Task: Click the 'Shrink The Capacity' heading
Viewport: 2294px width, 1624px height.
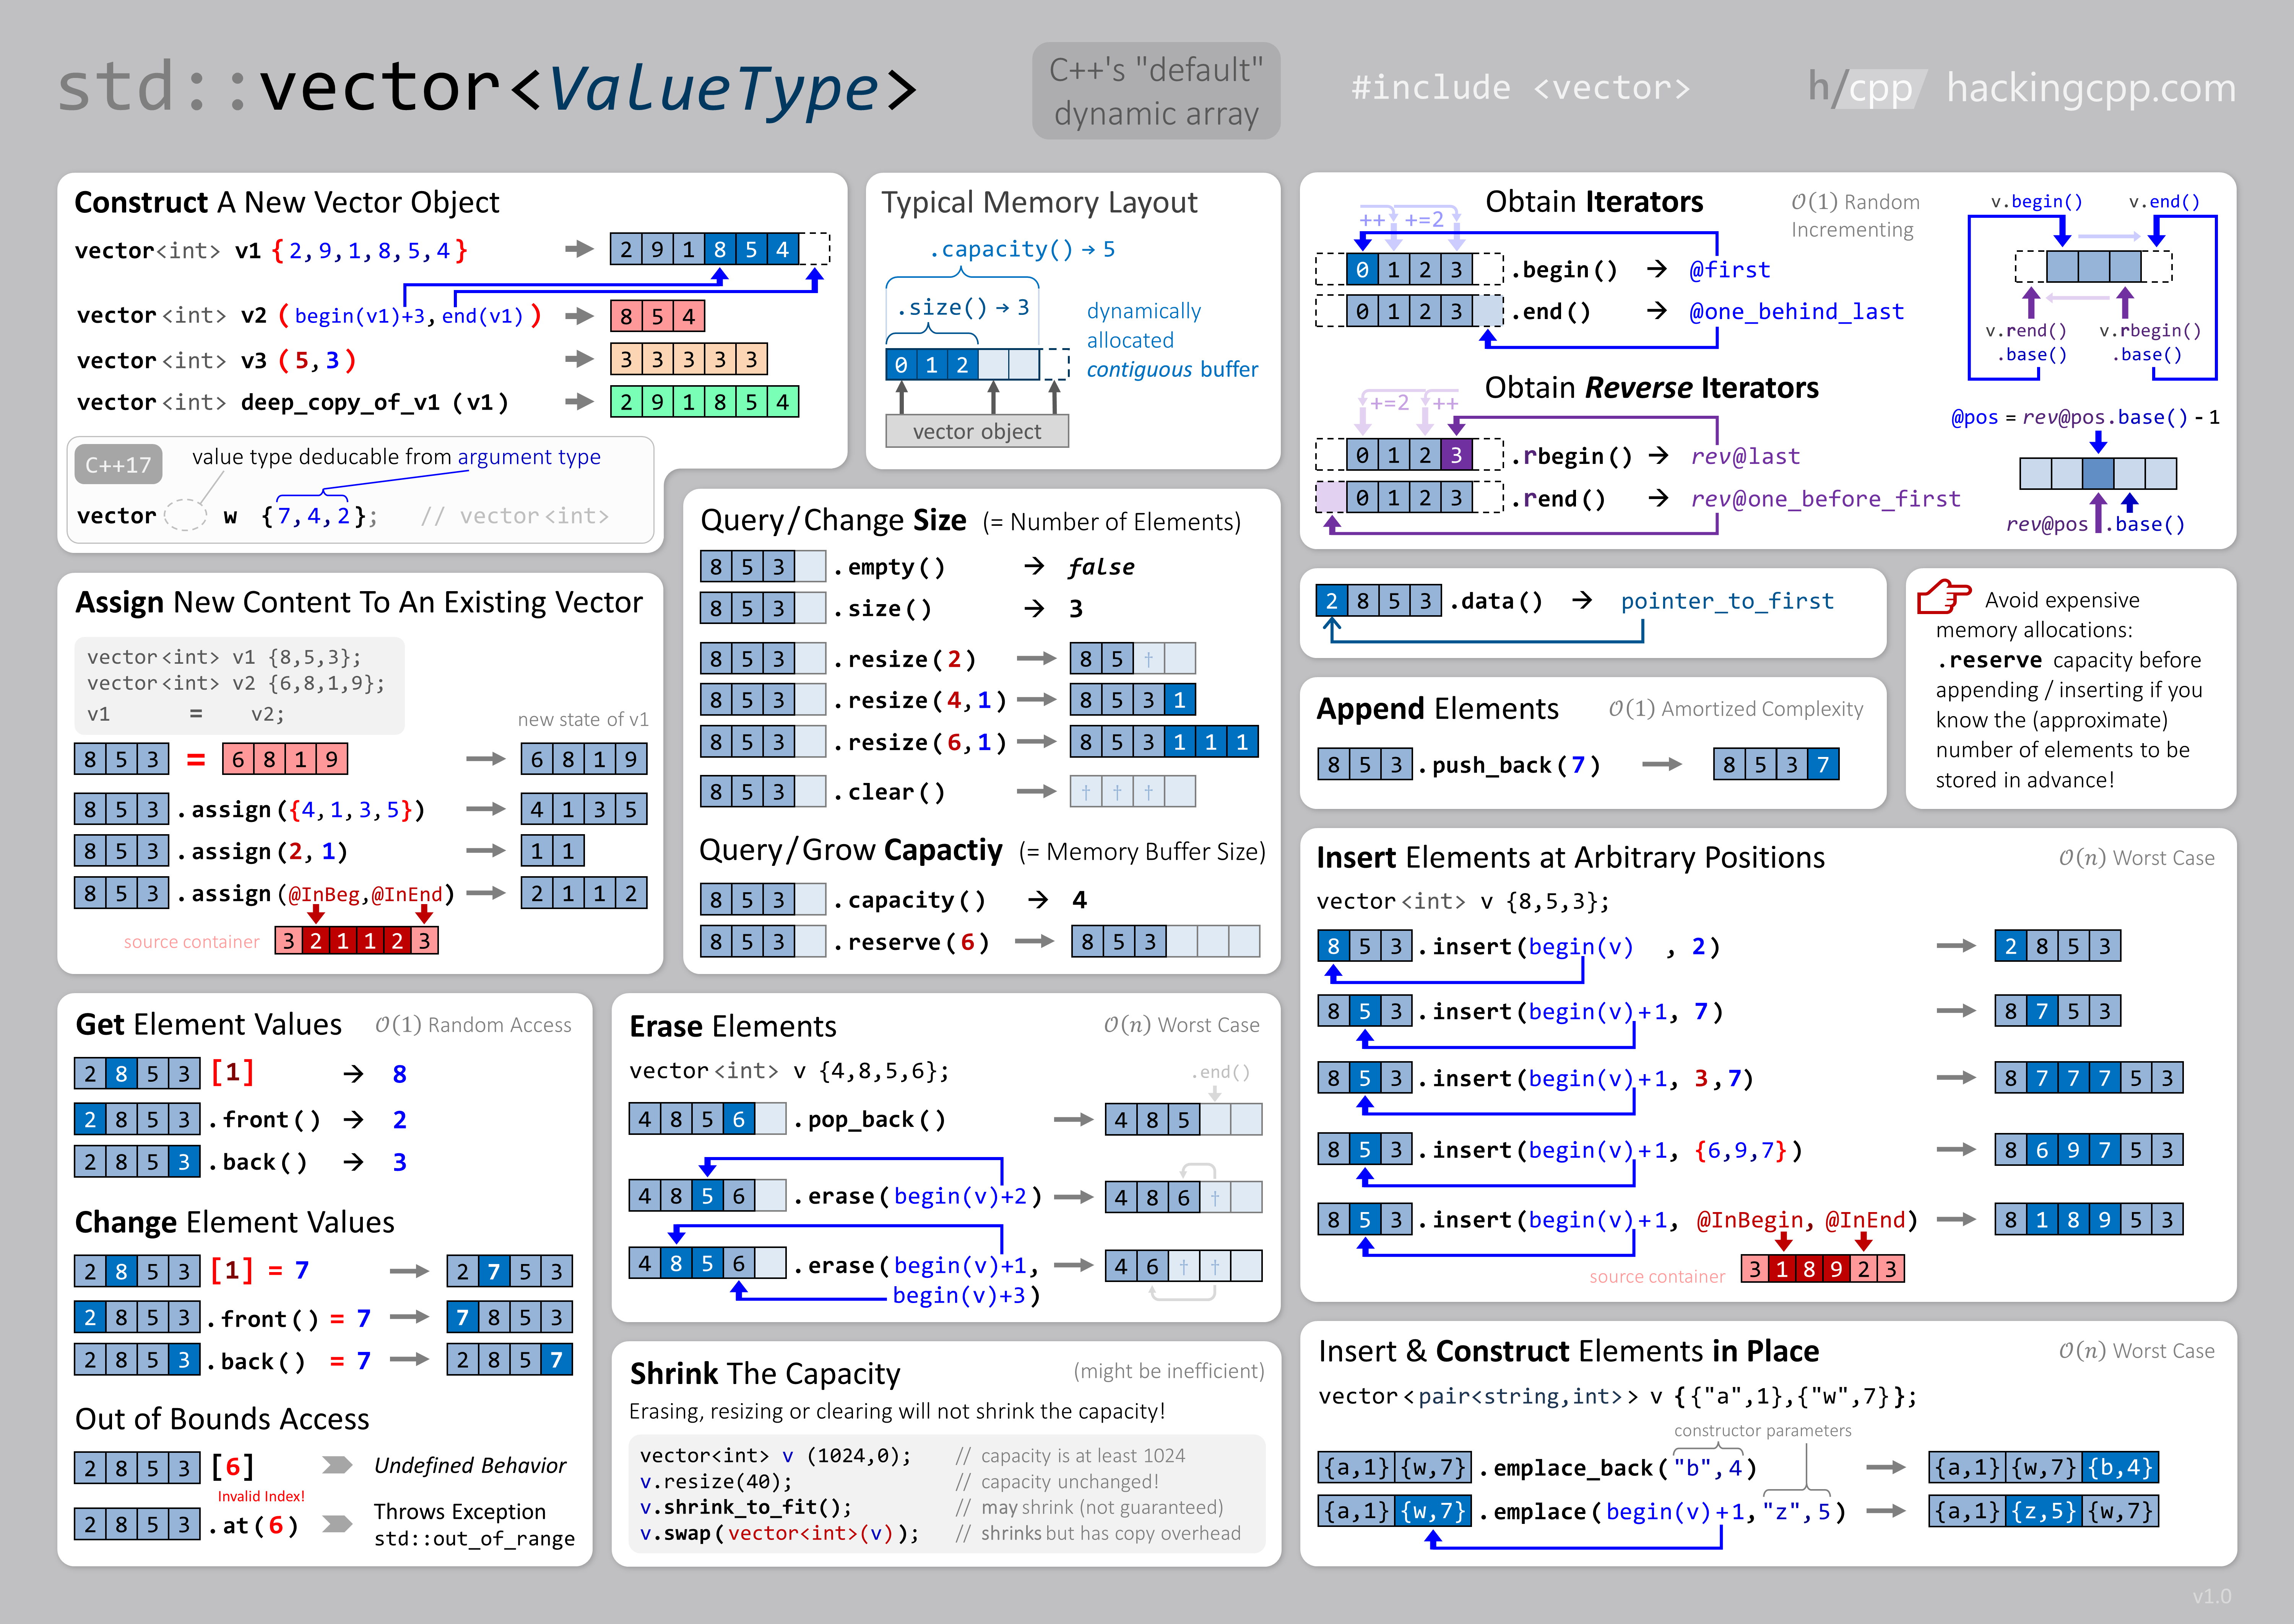Action: pyautogui.click(x=765, y=1374)
